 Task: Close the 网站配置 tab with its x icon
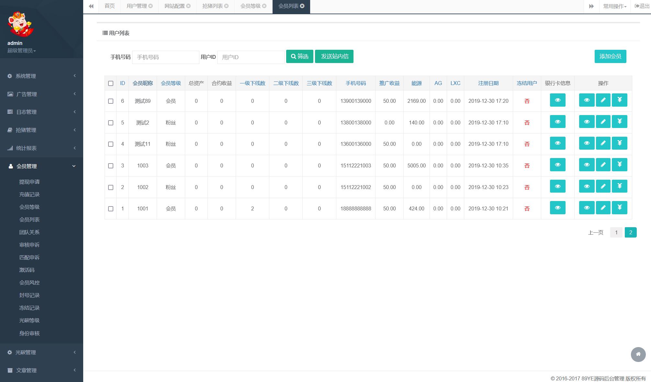[x=188, y=6]
